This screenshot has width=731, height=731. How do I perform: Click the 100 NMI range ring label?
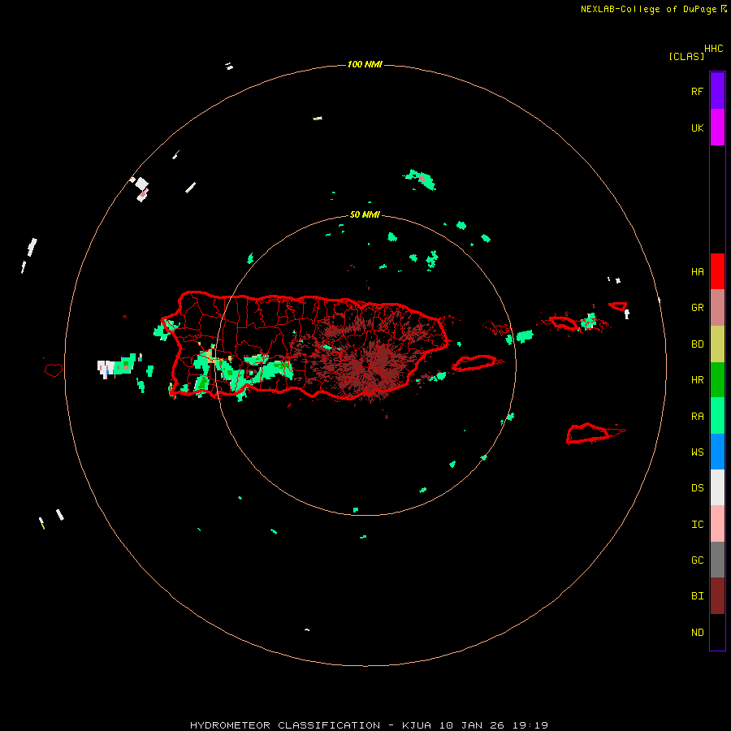(x=365, y=64)
